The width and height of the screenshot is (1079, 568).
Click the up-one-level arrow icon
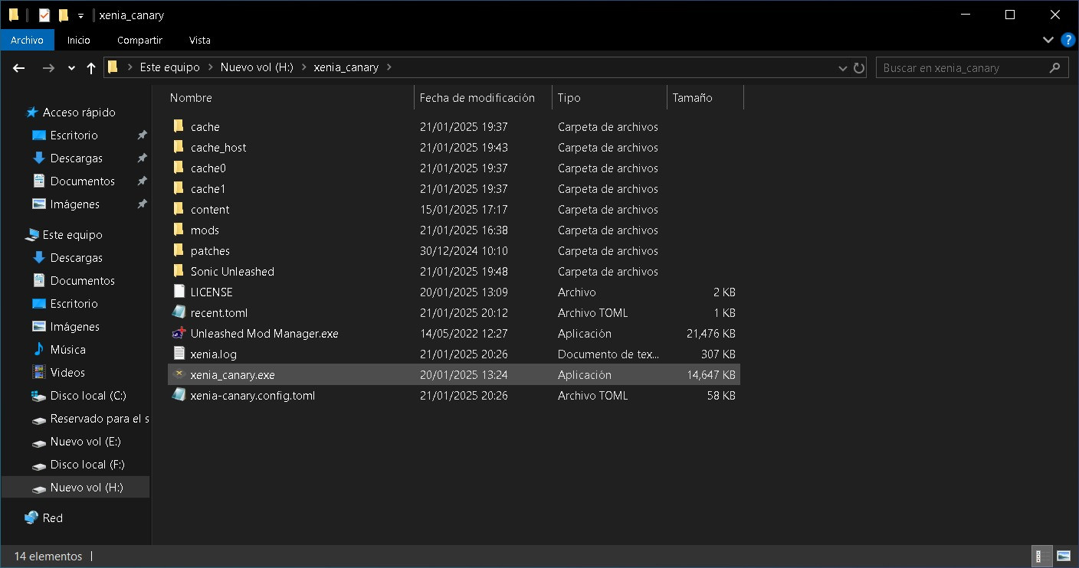91,67
